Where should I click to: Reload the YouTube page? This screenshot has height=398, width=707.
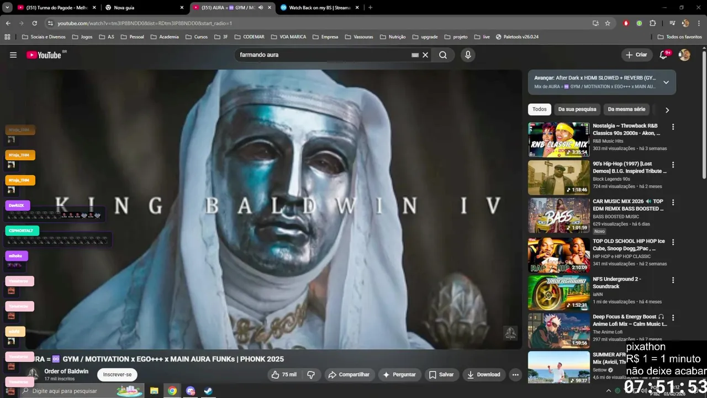(x=34, y=23)
